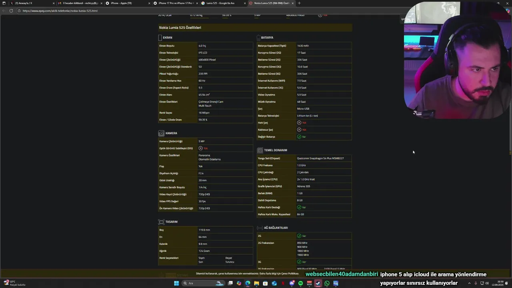The image size is (512, 288).
Task: Open a new browser tab
Action: (x=299, y=3)
